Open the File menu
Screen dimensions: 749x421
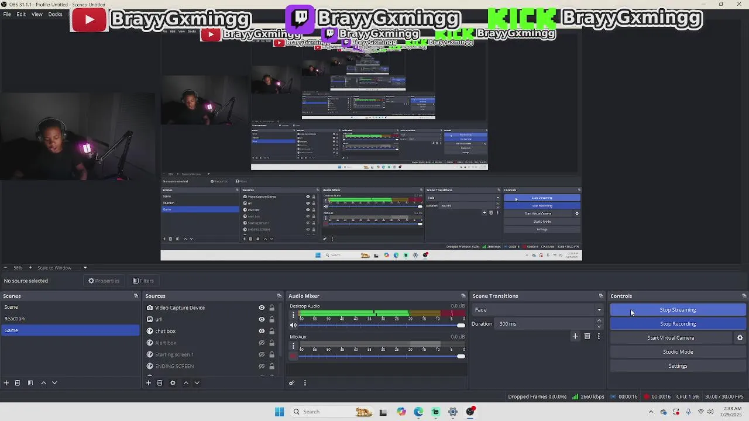(x=7, y=14)
